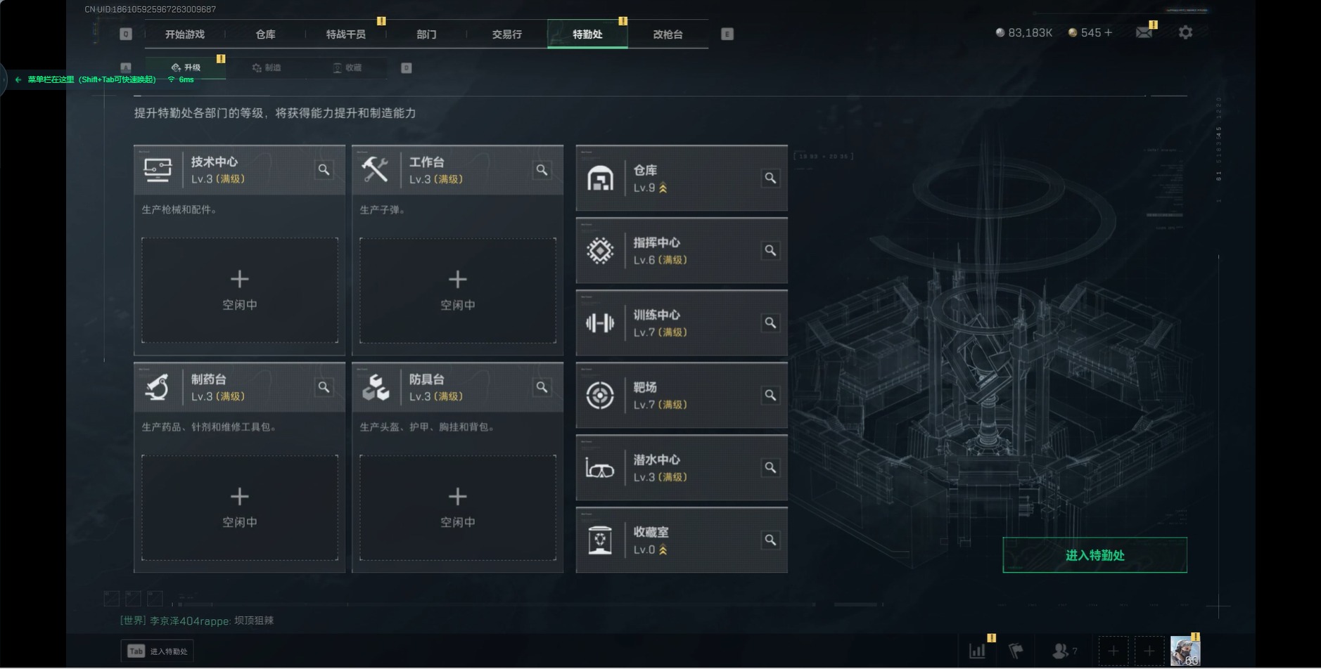Add production in 技术中心 idle slot
Viewport: 1321px width, 669px height.
coord(240,290)
